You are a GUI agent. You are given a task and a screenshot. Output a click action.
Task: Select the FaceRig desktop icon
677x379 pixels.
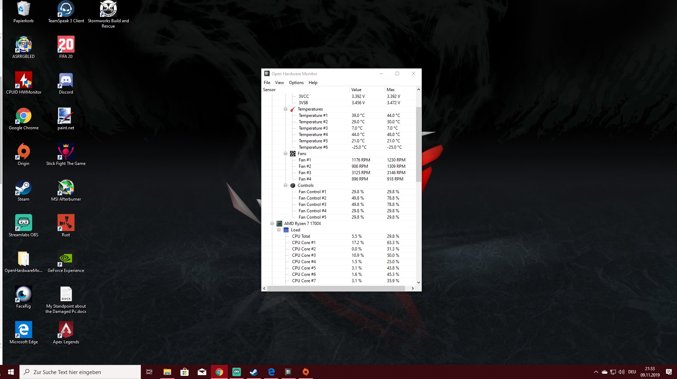[x=24, y=297]
